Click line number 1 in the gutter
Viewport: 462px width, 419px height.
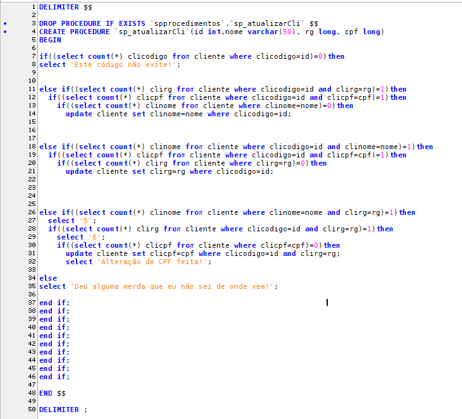pyautogui.click(x=34, y=7)
